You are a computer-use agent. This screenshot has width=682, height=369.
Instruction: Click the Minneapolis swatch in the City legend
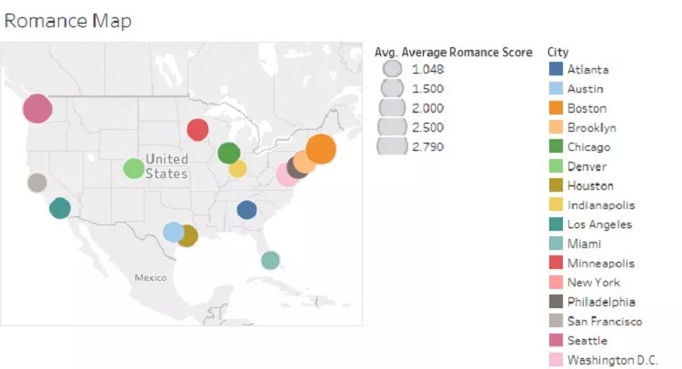(556, 264)
